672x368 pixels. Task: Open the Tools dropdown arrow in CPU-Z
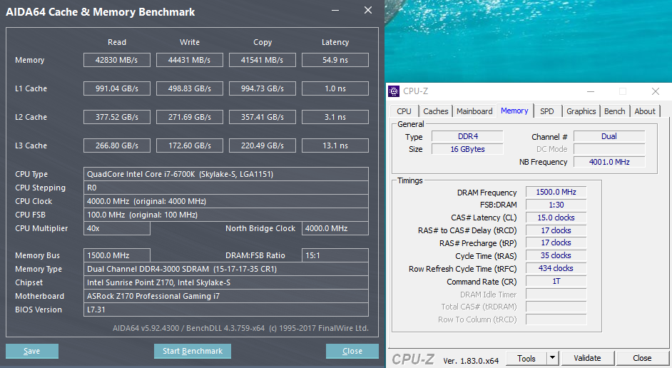pos(552,358)
